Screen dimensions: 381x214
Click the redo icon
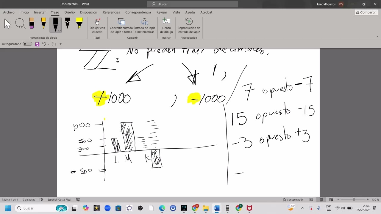pyautogui.click(x=54, y=44)
